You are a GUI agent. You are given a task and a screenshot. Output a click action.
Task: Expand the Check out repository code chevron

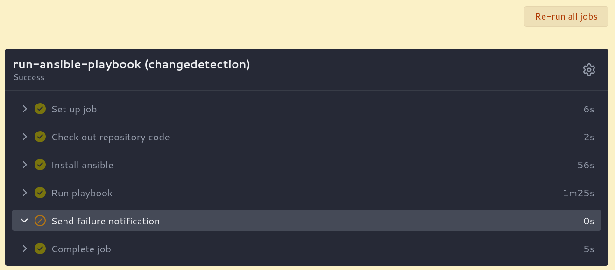[x=25, y=137]
